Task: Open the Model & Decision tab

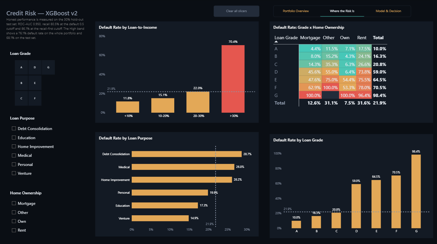Action: 388,11
